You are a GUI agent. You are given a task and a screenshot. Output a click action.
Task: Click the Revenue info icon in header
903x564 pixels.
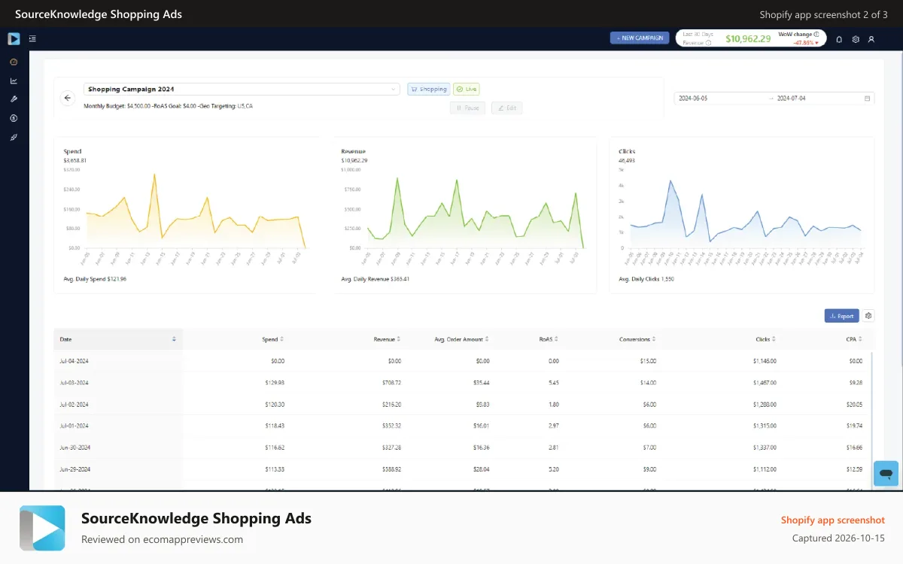(x=709, y=43)
